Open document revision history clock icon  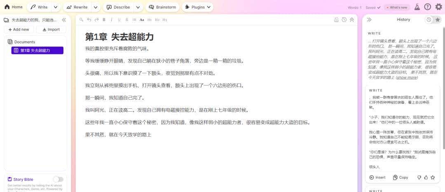pyautogui.click(x=344, y=19)
